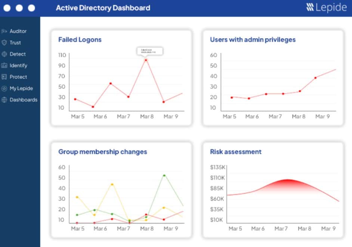Click the Auditor sidebar icon
This screenshot has width=352, height=247.
coord(4,31)
